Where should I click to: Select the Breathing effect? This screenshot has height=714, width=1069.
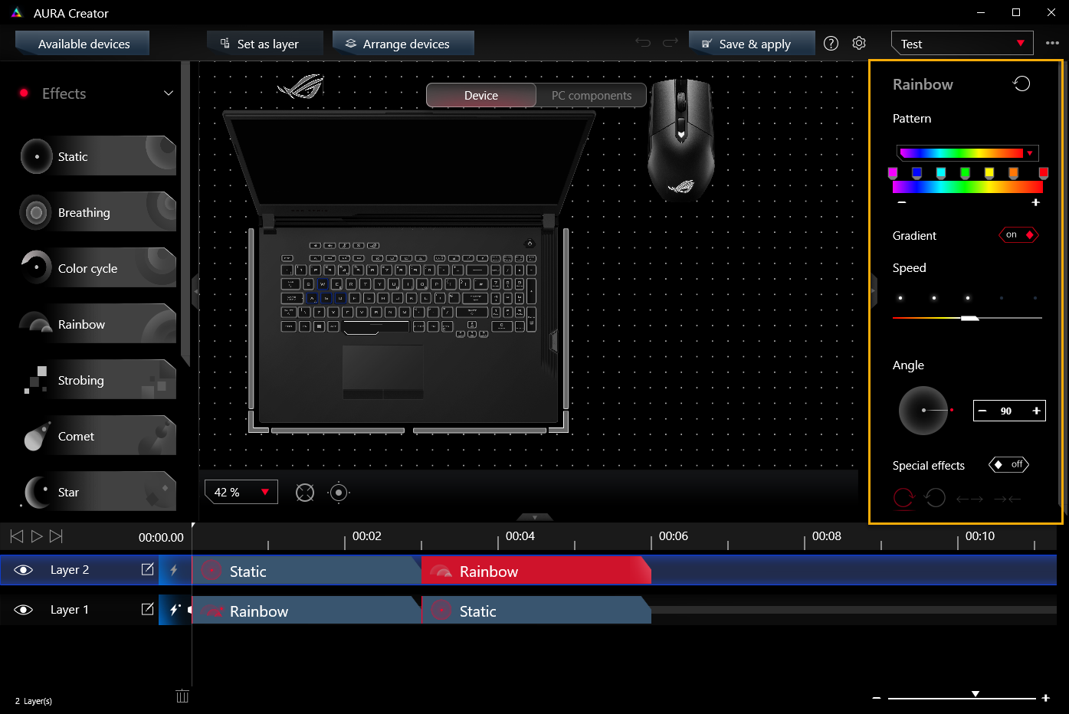coord(98,212)
